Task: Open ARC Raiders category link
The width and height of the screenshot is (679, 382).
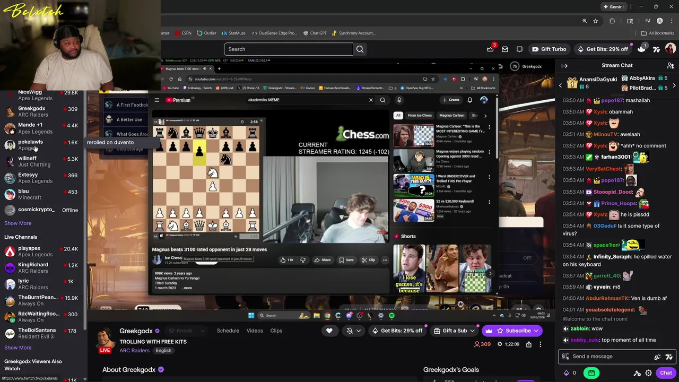Action: 134,351
